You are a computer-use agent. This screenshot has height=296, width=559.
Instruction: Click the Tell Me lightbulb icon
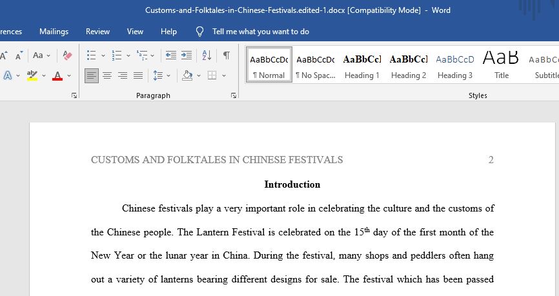point(199,32)
